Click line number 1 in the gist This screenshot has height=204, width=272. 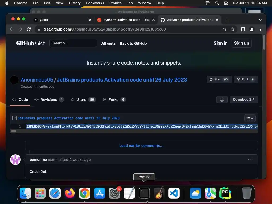pos(20,126)
